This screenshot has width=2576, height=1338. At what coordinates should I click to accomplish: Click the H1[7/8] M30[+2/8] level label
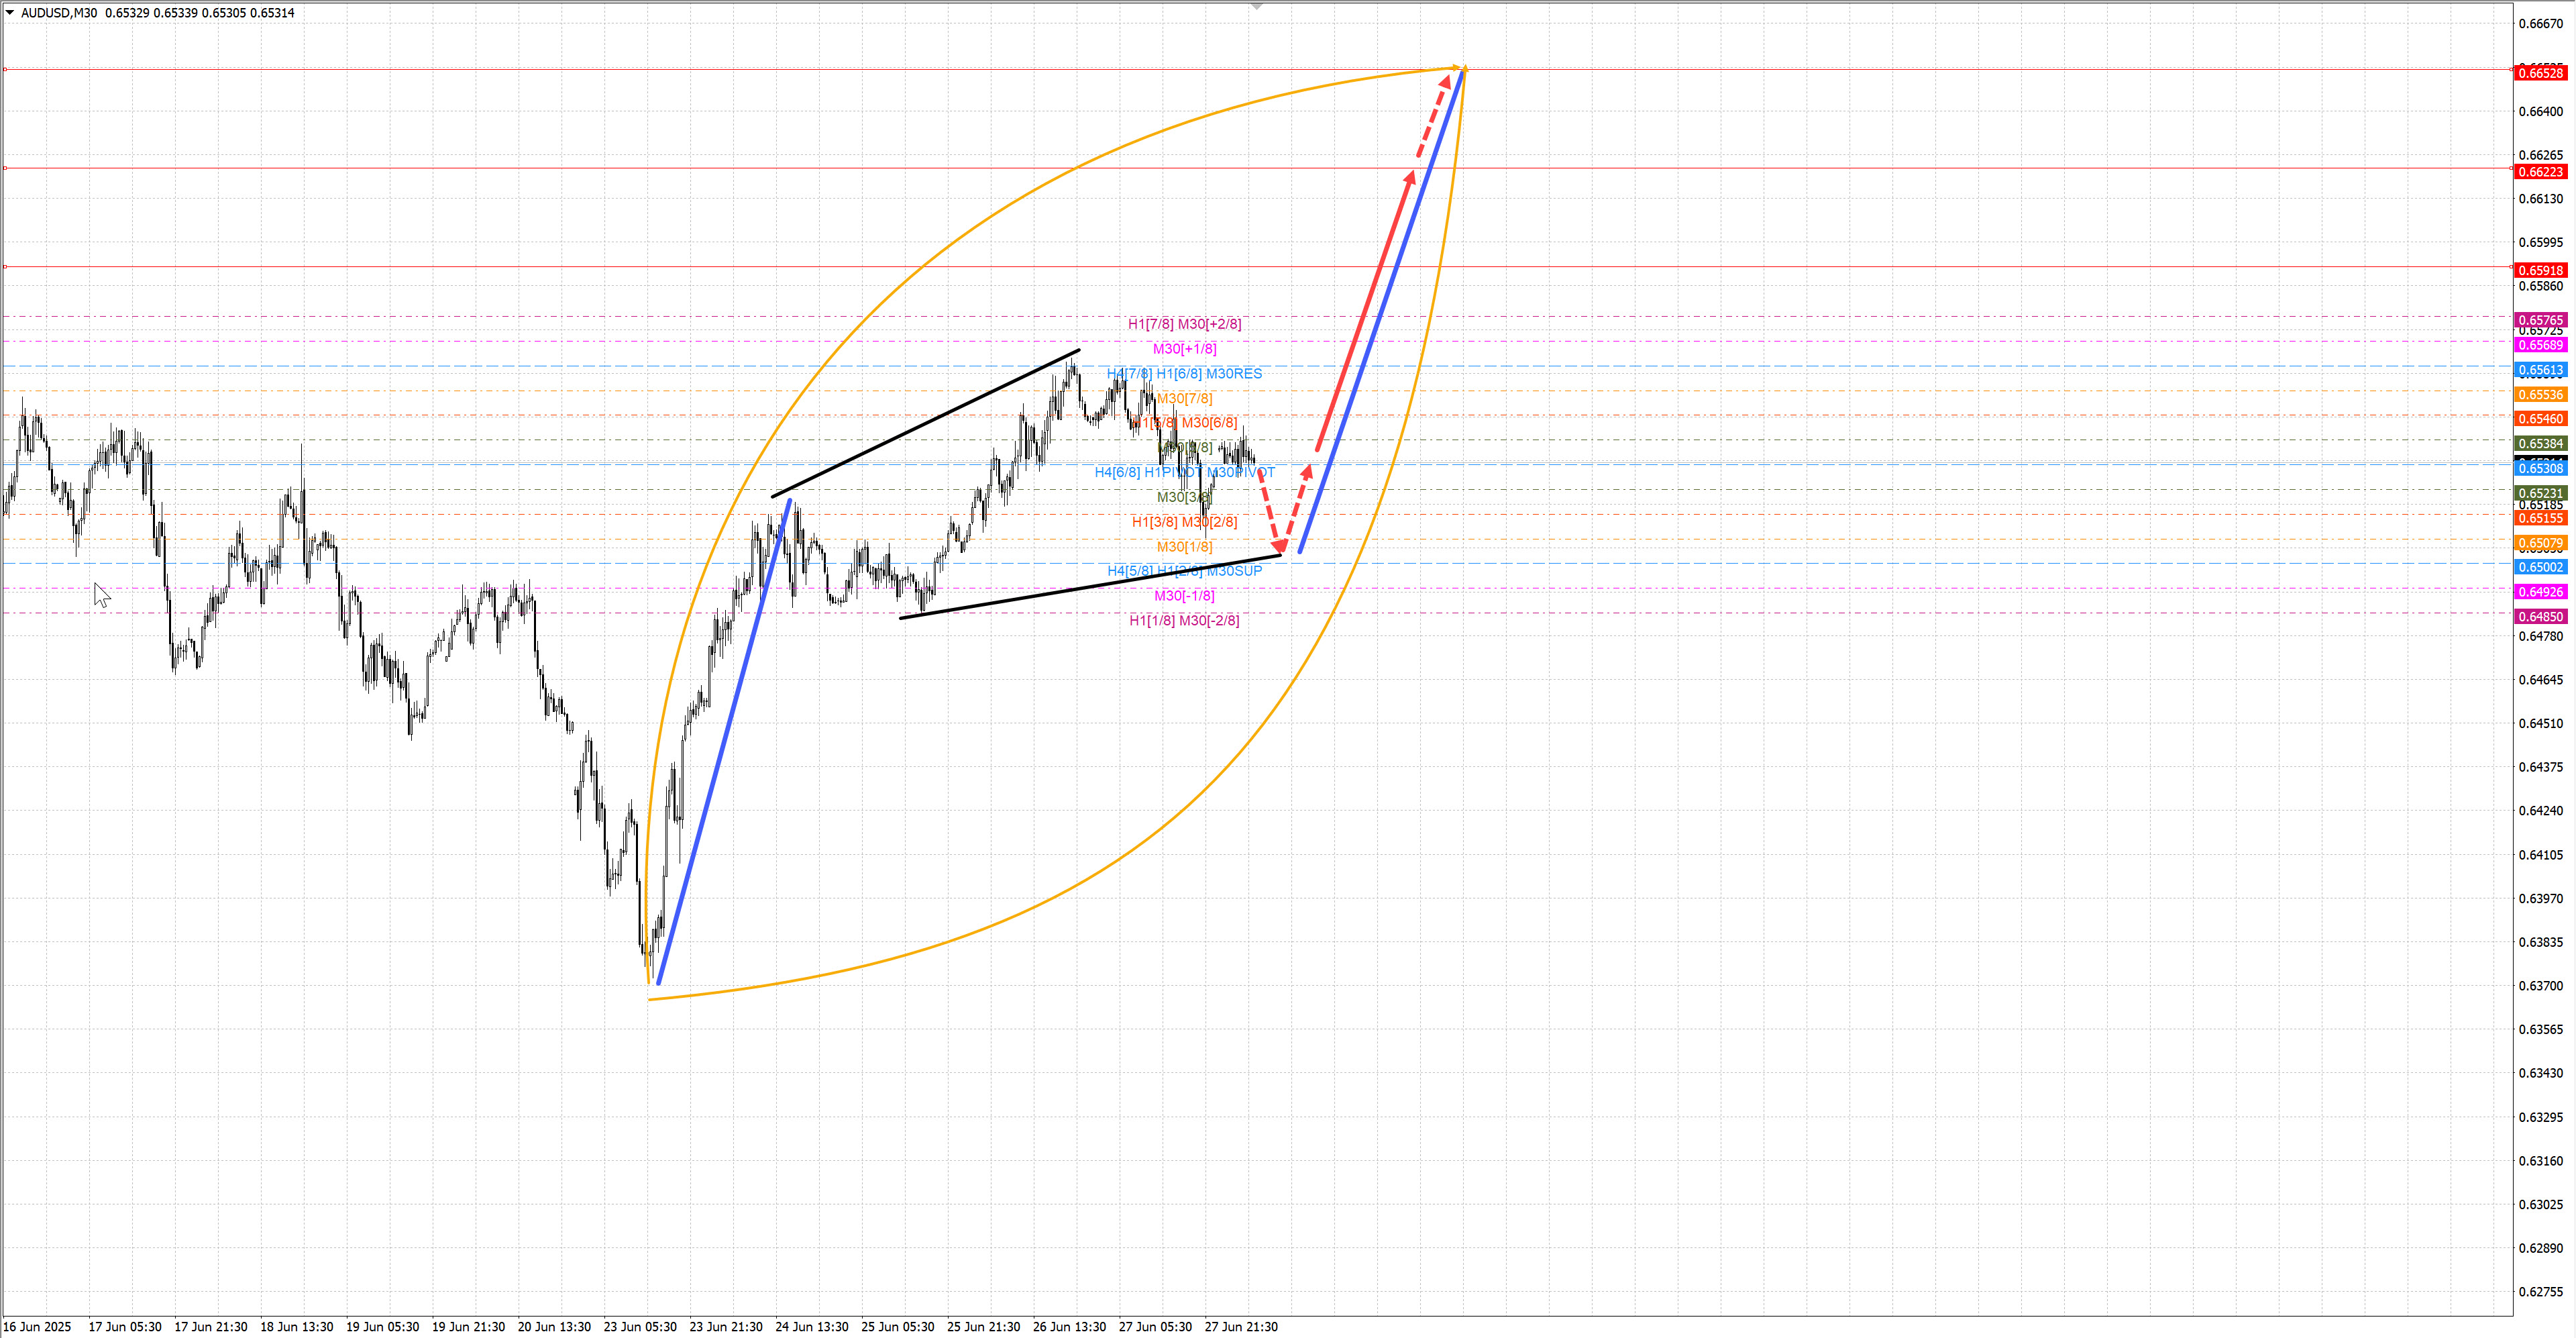[1184, 324]
